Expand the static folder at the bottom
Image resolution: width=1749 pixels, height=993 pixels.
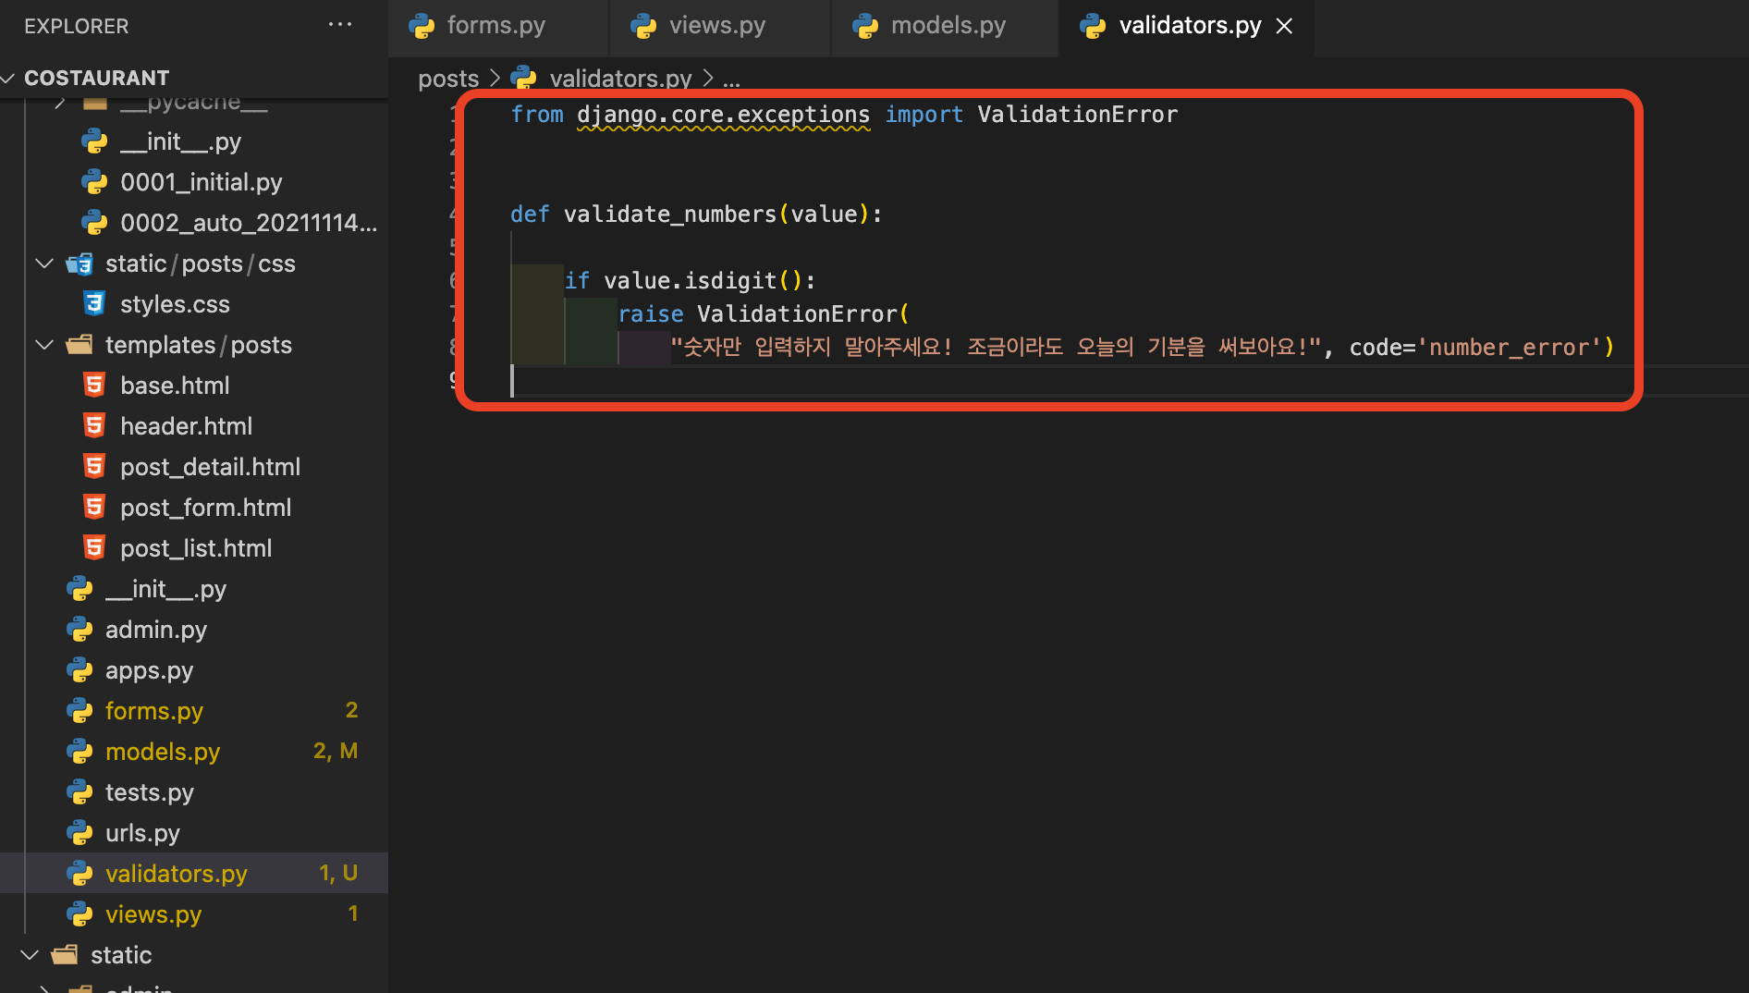click(x=29, y=954)
